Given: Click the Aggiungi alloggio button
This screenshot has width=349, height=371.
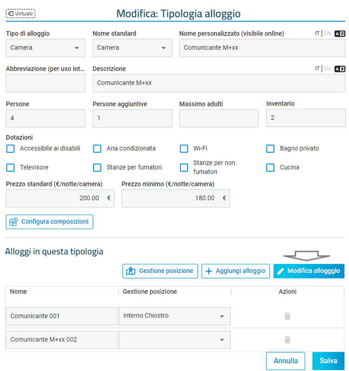Looking at the screenshot, I should (236, 271).
